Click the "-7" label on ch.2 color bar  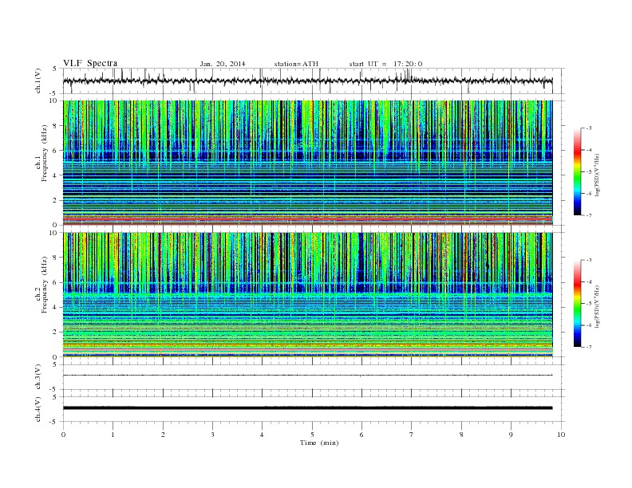click(589, 347)
